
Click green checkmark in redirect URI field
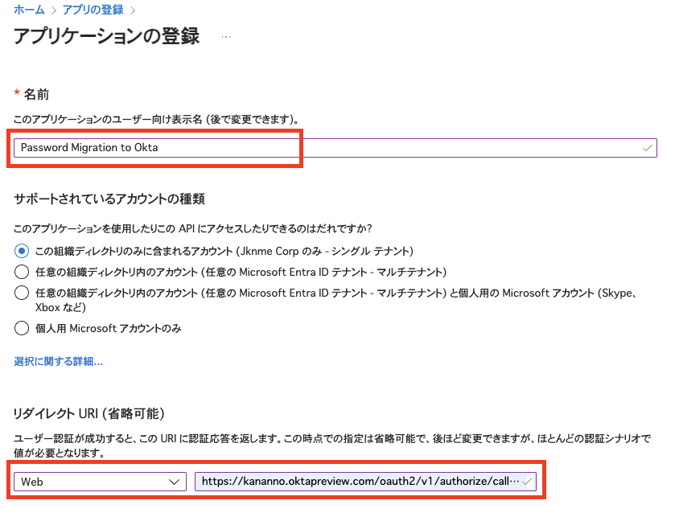click(527, 481)
